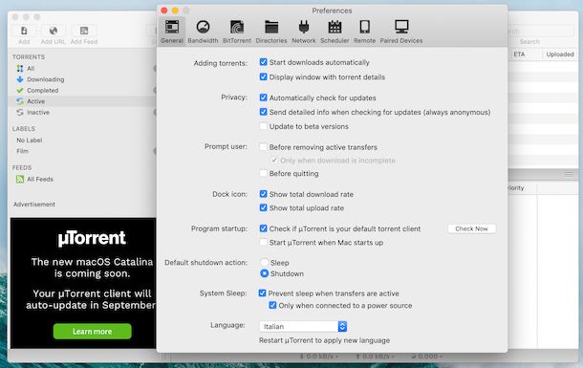Click the Search field in main window
This screenshot has width=583, height=368.
tap(541, 32)
